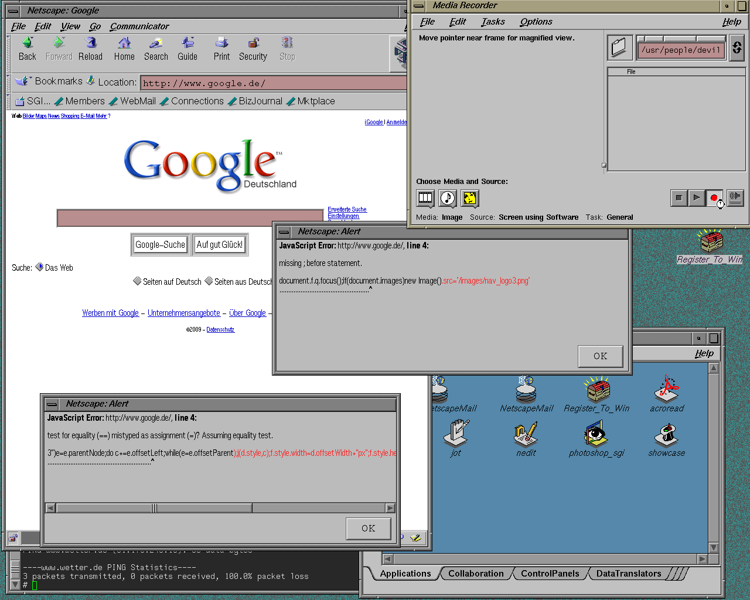Select the Movie media button in Media Recorder
The height and width of the screenshot is (600, 750).
coord(425,199)
